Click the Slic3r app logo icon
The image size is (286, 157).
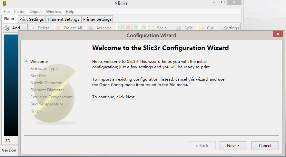pos(4,4)
